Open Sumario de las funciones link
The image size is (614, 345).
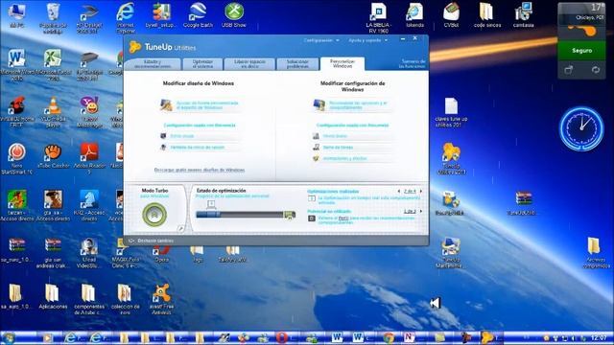412,64
